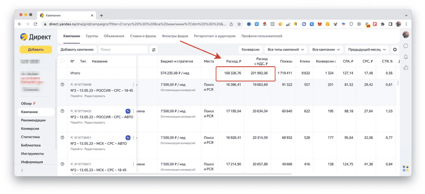Open table column settings gear
Viewport: 425px width, 194px height.
(x=395, y=50)
